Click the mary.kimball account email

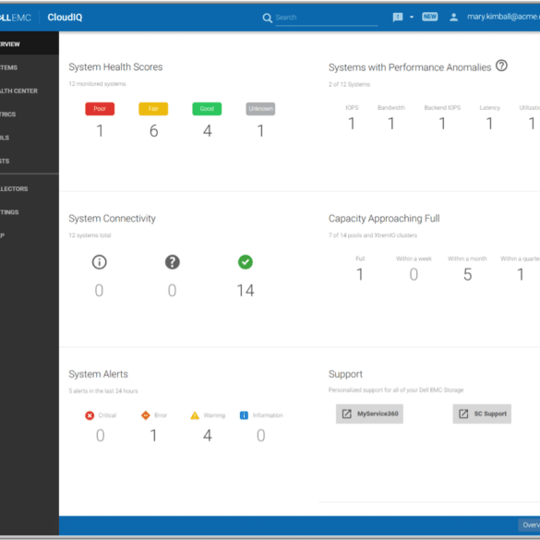(503, 17)
